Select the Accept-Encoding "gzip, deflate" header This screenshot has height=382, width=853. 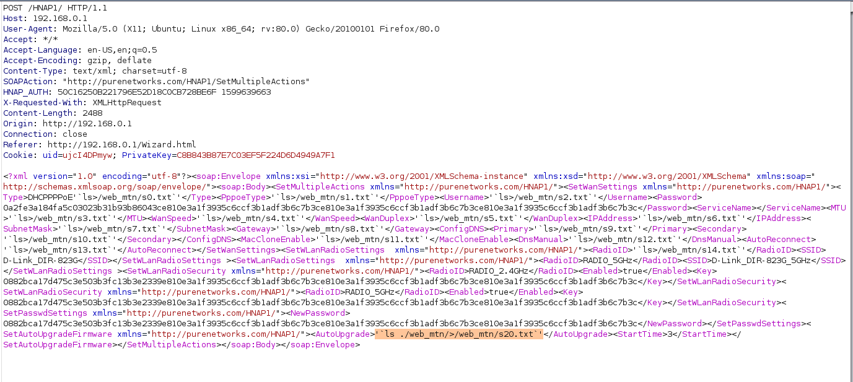[77, 60]
